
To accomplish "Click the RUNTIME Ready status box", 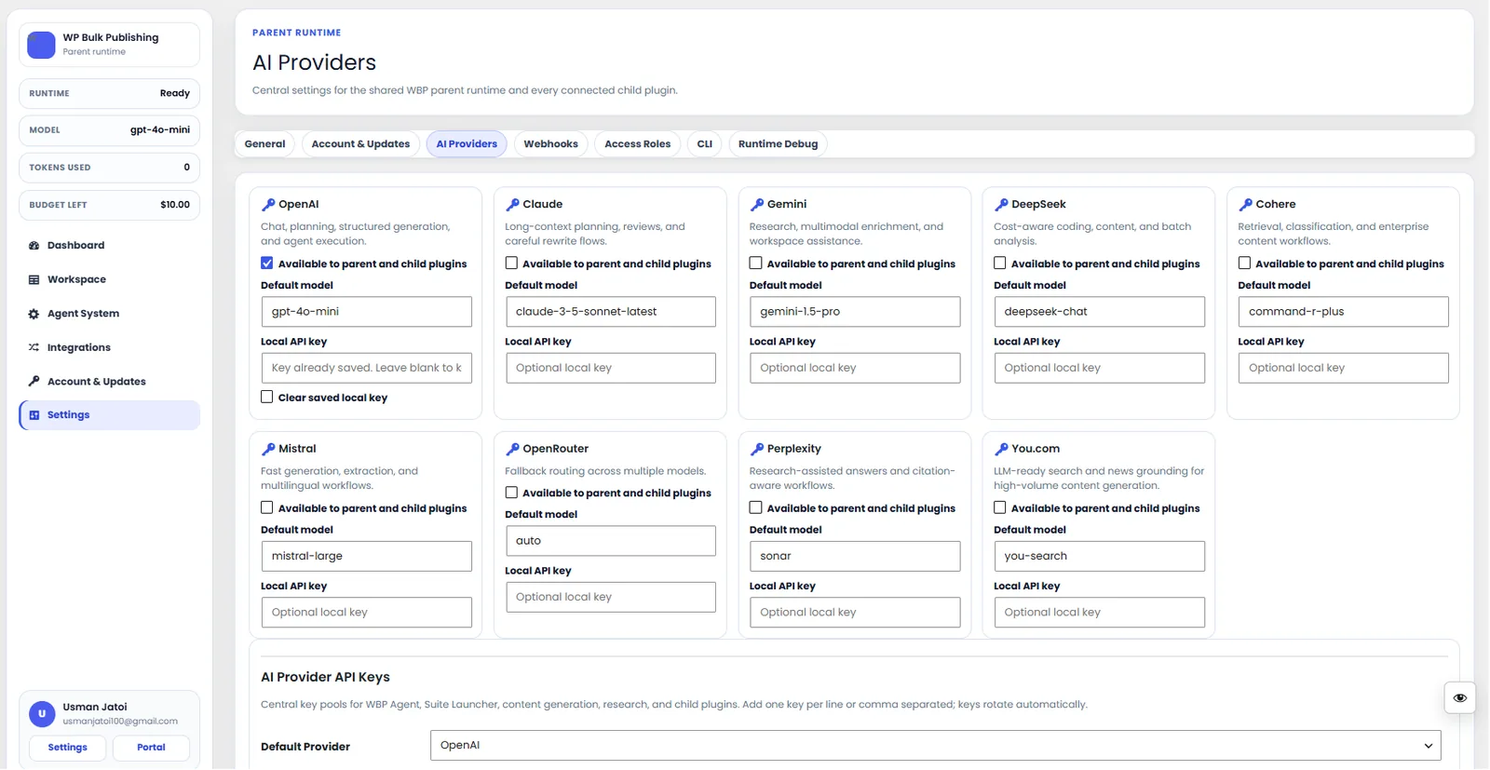I will coord(109,93).
